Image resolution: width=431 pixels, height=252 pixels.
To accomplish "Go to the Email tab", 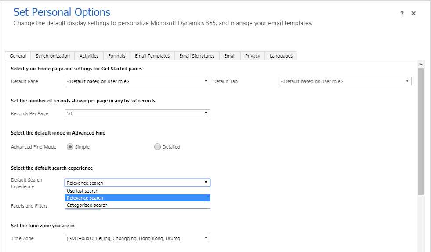I will tap(230, 56).
